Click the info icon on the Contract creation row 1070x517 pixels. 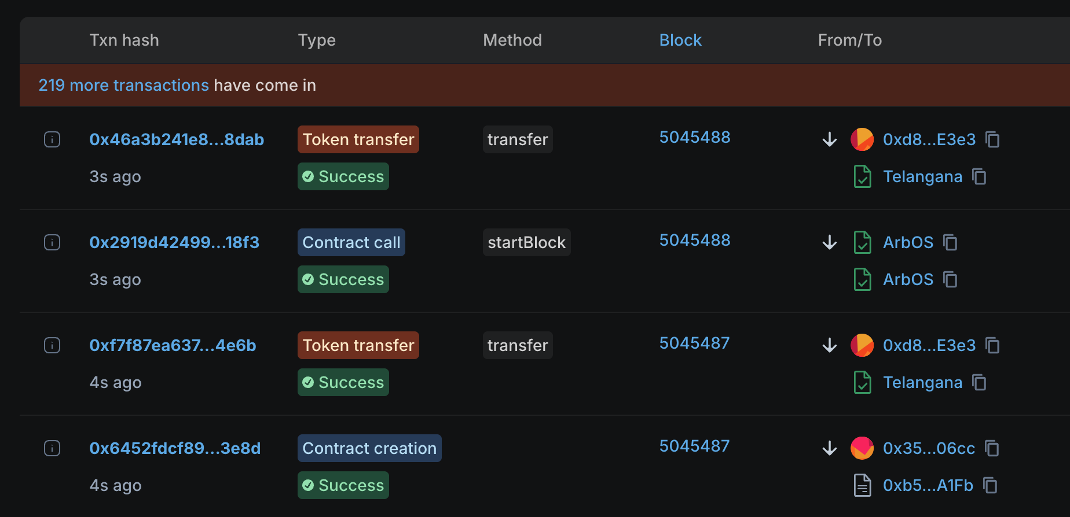pos(52,448)
